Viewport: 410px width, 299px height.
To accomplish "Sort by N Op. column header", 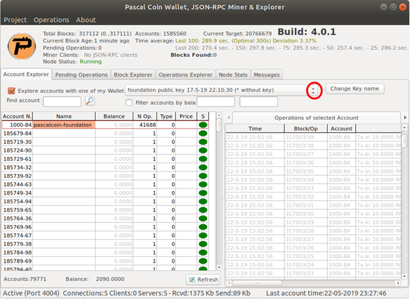I will tap(145, 116).
